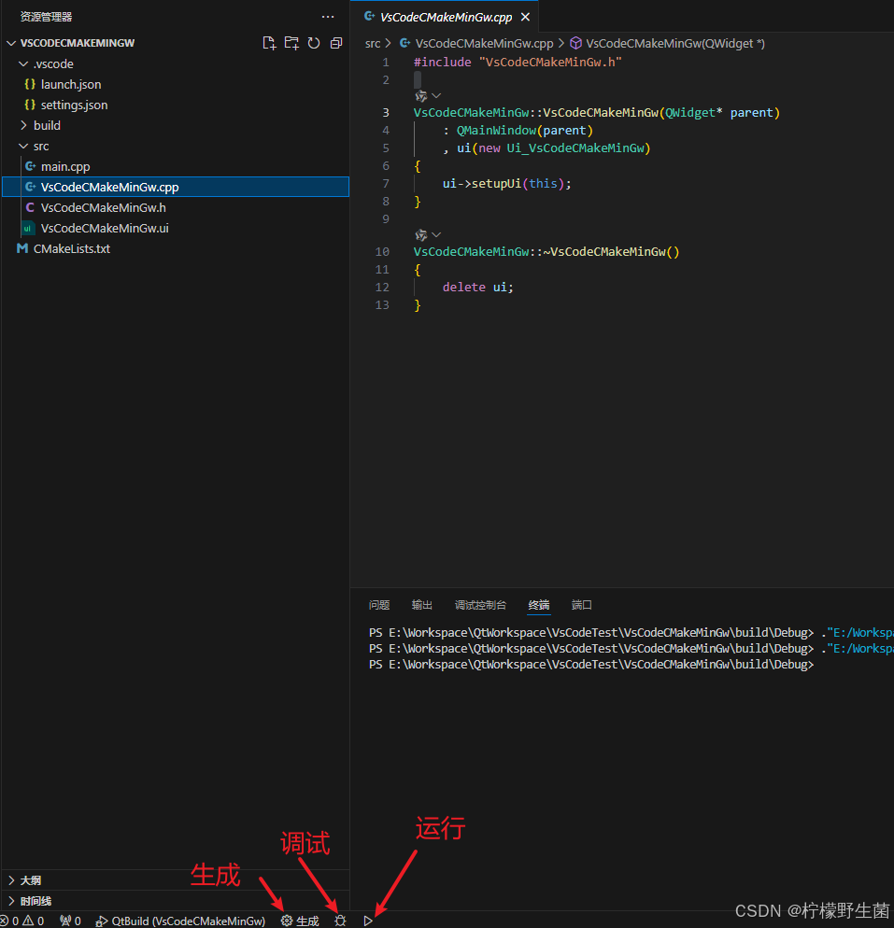
Task: Click the run triangle in status bar
Action: click(x=368, y=921)
